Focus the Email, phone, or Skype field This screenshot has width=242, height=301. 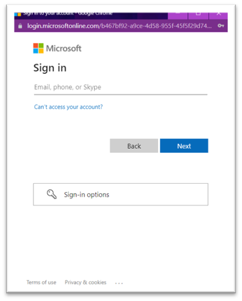click(x=120, y=88)
